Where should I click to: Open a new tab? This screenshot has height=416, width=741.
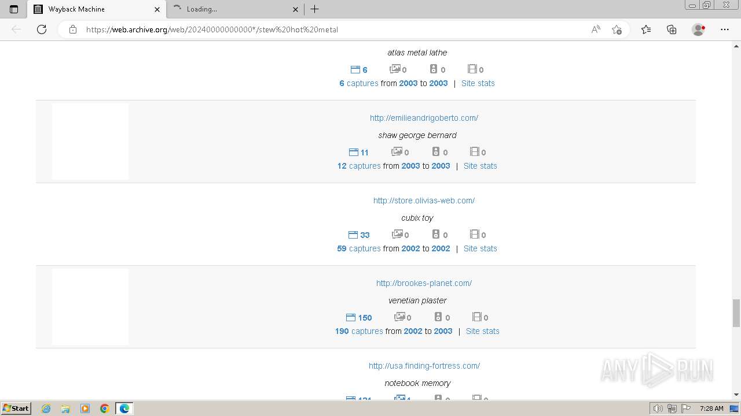[314, 9]
